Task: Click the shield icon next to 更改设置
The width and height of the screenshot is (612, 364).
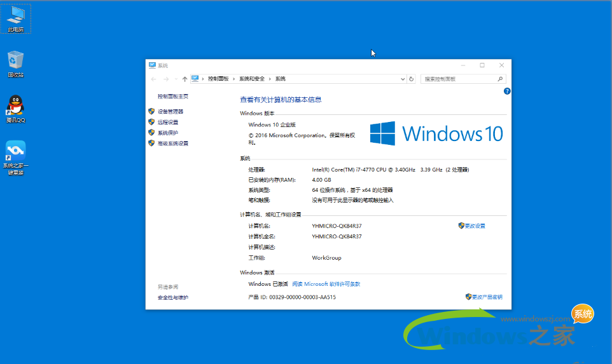Action: [x=461, y=226]
